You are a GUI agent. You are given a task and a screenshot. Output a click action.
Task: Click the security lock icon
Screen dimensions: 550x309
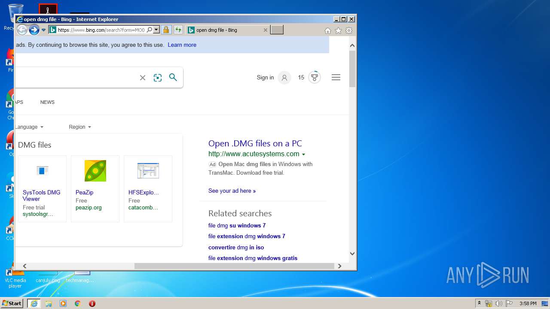[x=166, y=30]
